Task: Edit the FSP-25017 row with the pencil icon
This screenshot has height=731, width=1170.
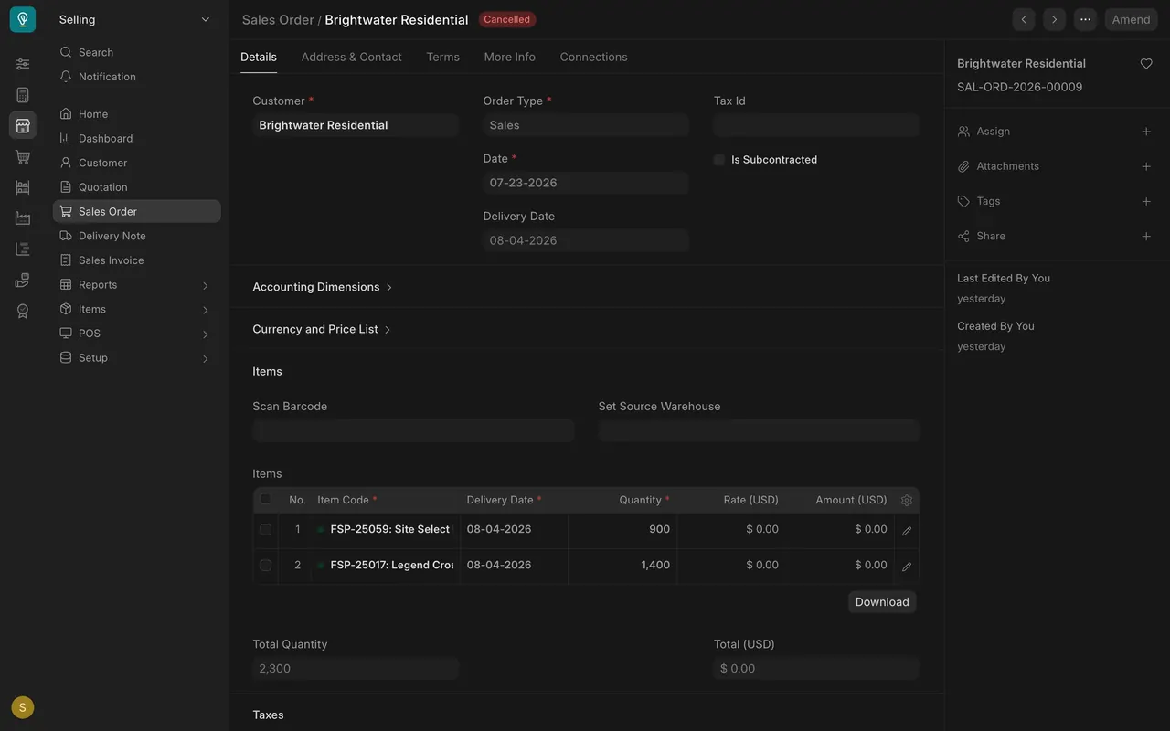Action: tap(907, 567)
